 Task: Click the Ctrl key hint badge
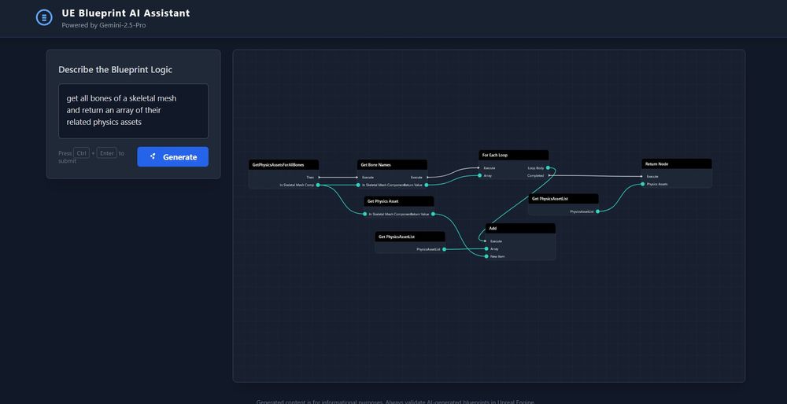pos(81,153)
